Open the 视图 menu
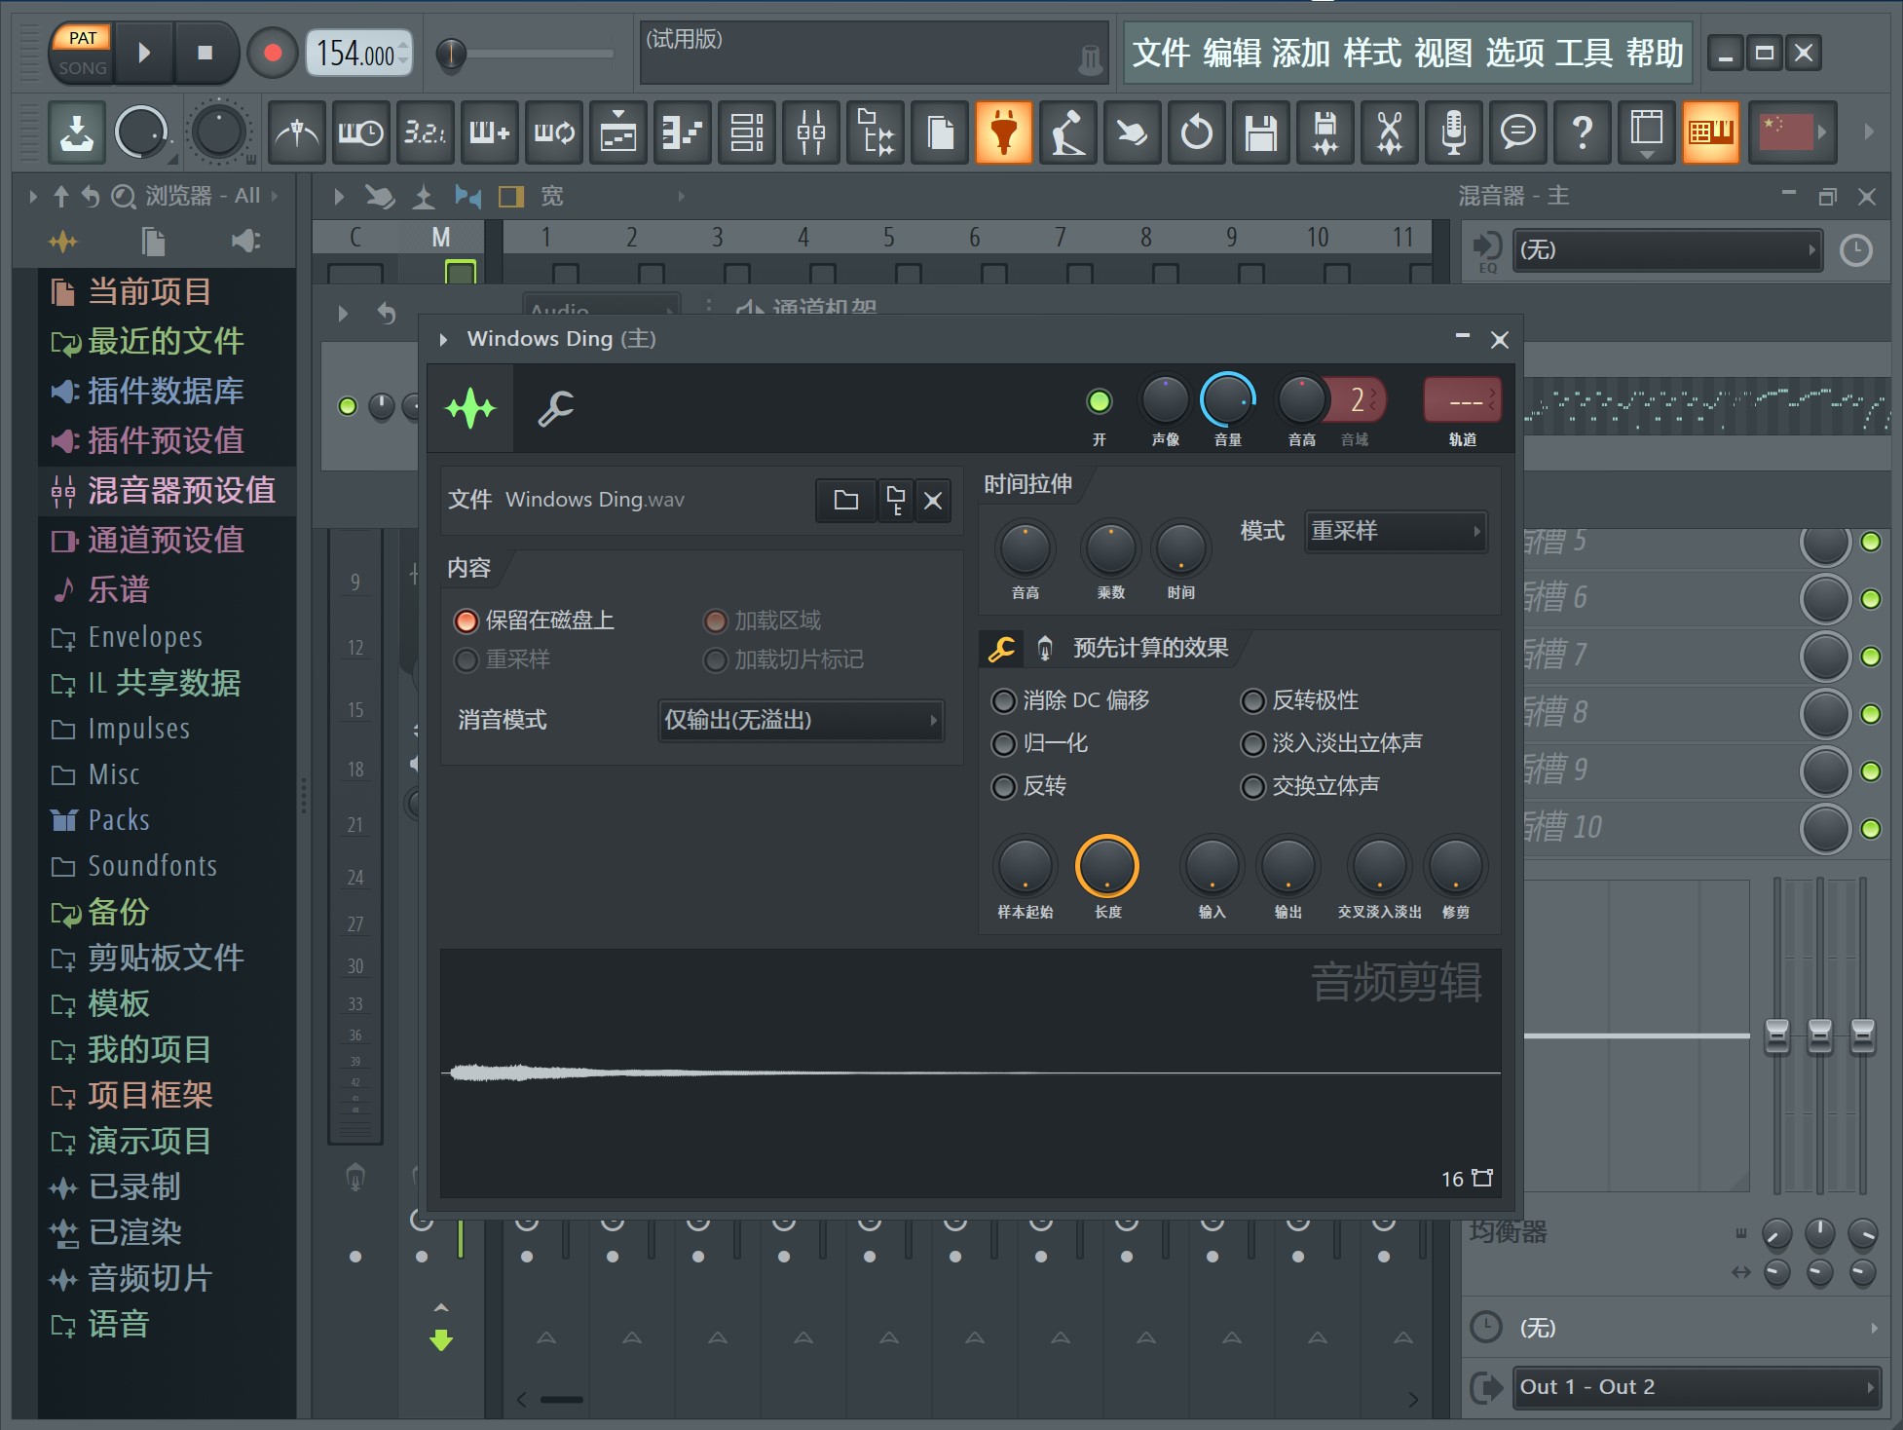 tap(1443, 53)
